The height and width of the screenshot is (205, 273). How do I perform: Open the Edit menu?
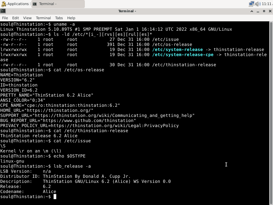(x=15, y=18)
